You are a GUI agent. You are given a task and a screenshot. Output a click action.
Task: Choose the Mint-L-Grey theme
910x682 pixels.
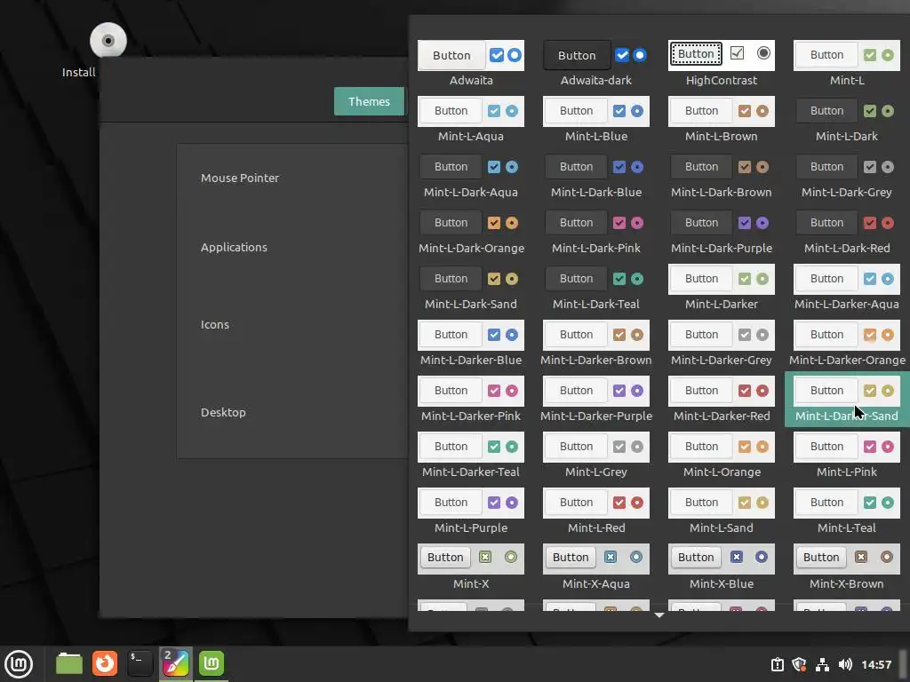596,456
